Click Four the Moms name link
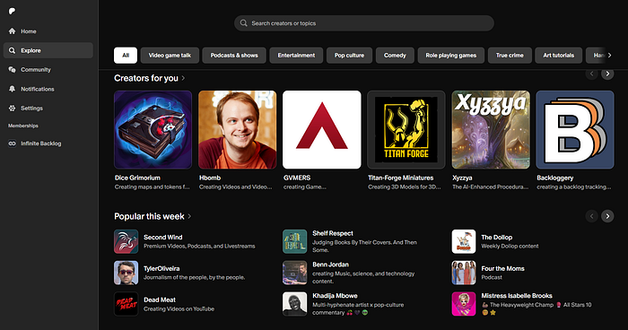Image resolution: width=628 pixels, height=330 pixels. 502,268
